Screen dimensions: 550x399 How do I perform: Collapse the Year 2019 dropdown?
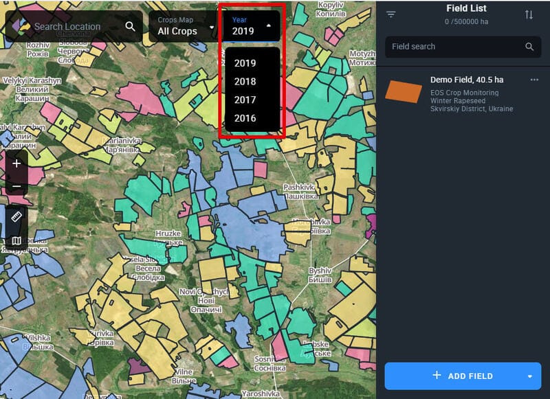(252, 26)
